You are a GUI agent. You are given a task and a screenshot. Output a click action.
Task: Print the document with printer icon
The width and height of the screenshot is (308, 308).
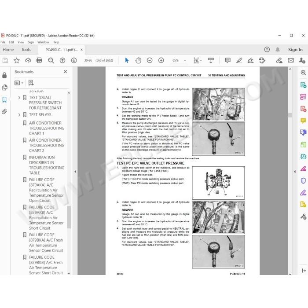pyautogui.click(x=39, y=60)
